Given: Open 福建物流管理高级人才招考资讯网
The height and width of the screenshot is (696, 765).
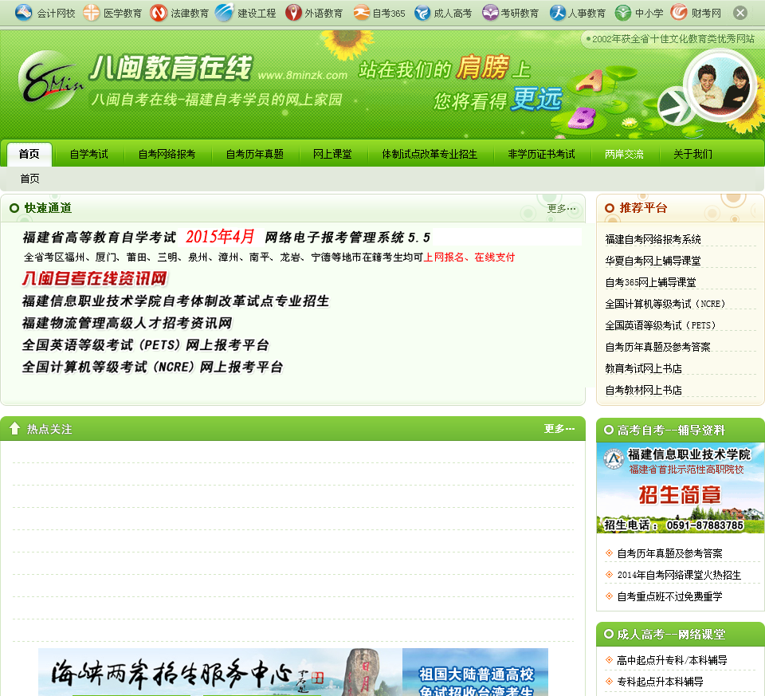Looking at the screenshot, I should pyautogui.click(x=127, y=323).
